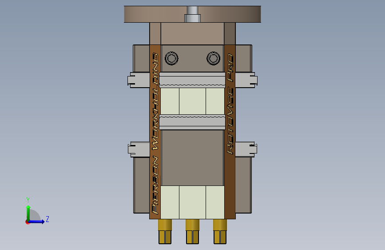Select the lower-right side clamp bracket
The image size is (385, 250).
(246, 149)
